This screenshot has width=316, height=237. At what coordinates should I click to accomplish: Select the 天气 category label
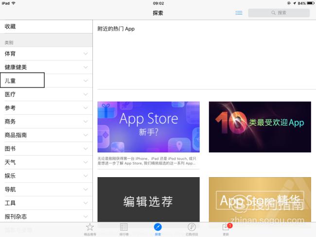10,162
